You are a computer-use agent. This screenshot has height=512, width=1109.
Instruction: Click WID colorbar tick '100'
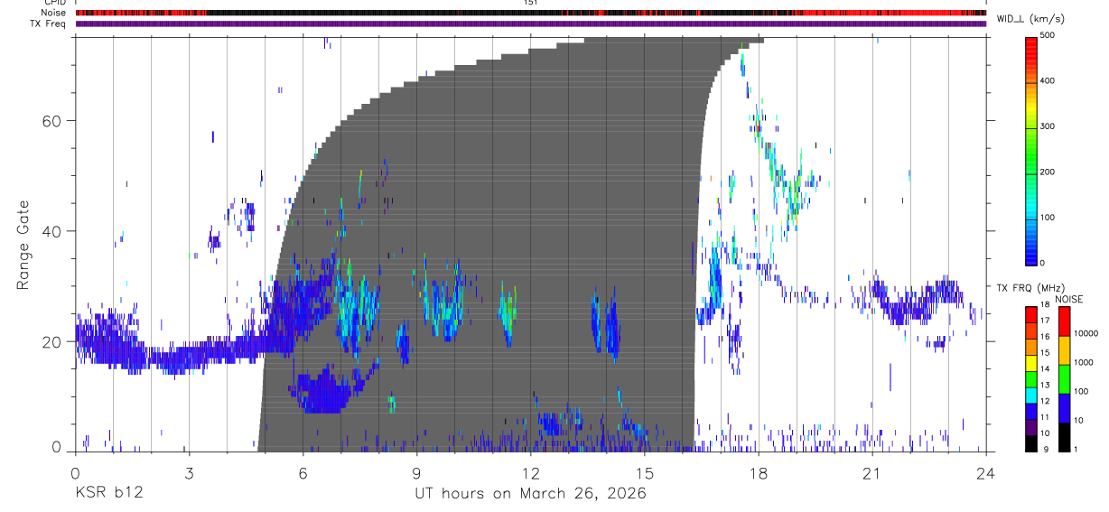(1048, 218)
